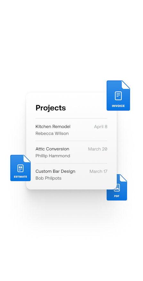This screenshot has height=281, width=143.
Task: Select client Phillip Hammond
Action: 53,156
